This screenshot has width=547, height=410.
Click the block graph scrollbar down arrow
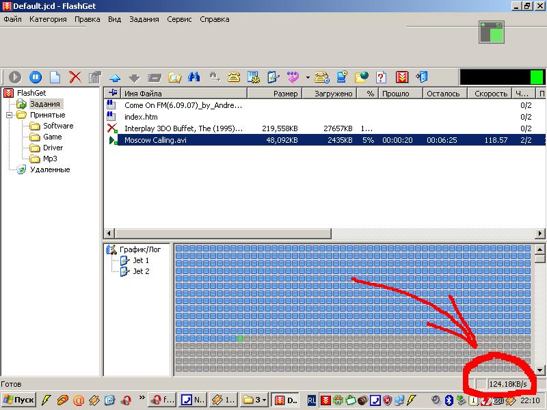tap(539, 370)
